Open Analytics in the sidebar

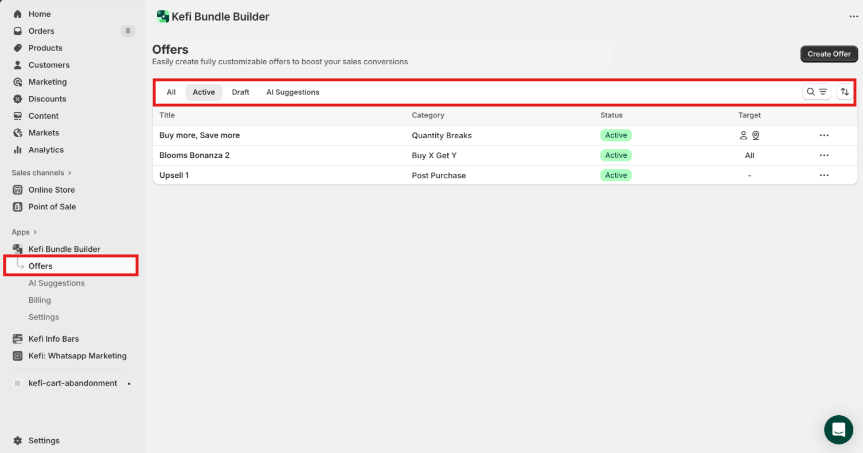pos(46,150)
